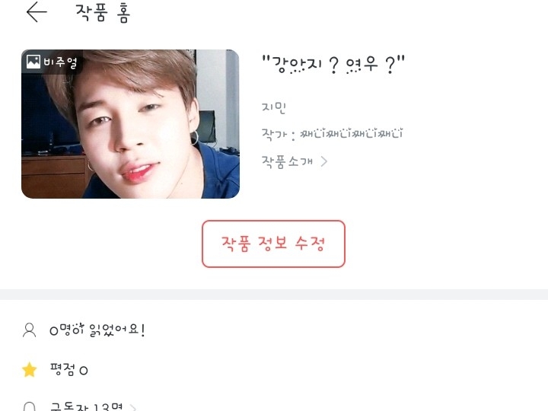
Task: Select the 비주얼 badge label text
Action: click(x=60, y=62)
